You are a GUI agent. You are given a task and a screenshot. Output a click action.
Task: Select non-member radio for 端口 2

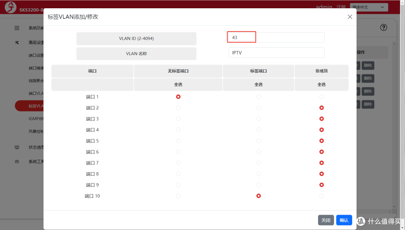coord(322,108)
